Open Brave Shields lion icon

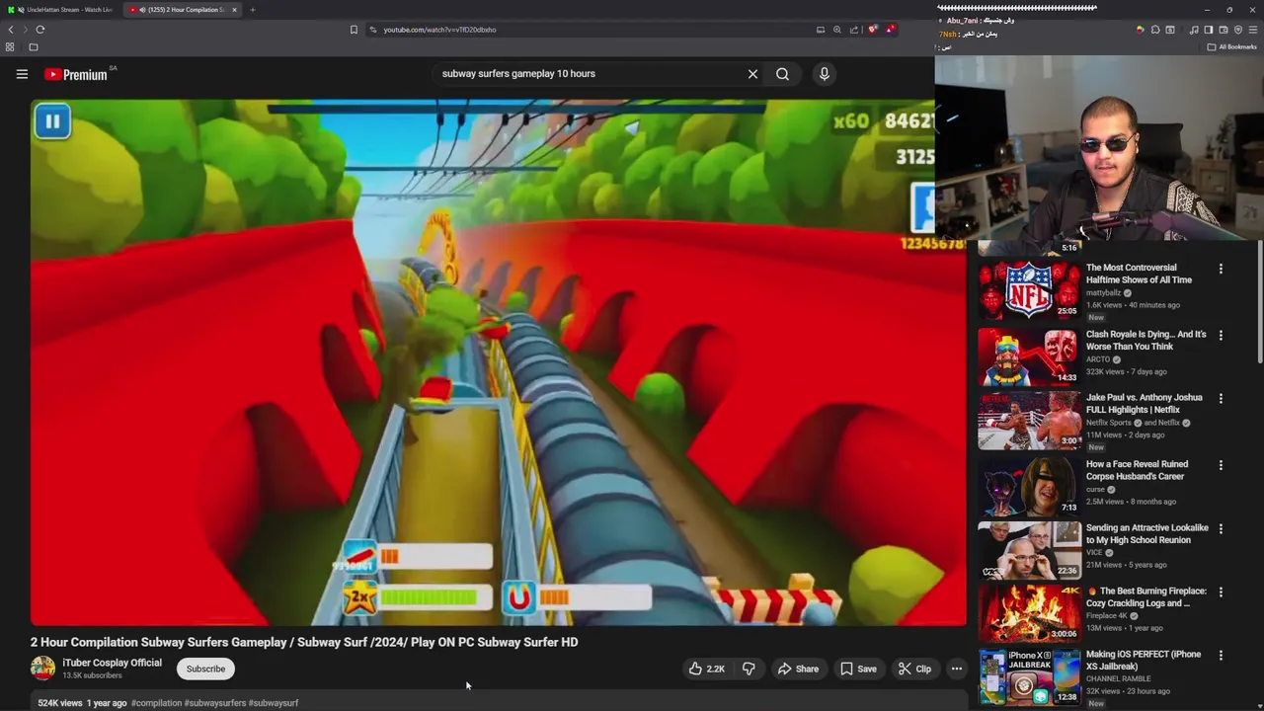coord(872,30)
